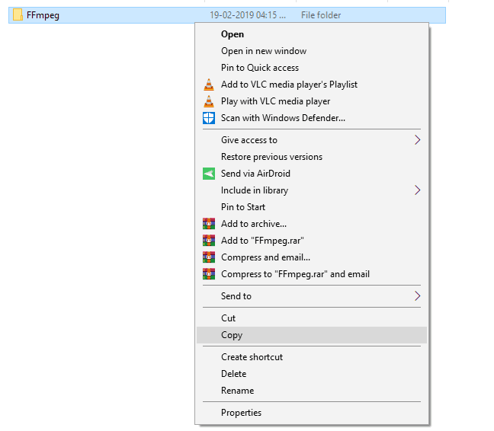Choose Pin to Quick access
Viewport: 494px width, 431px height.
pyautogui.click(x=312, y=68)
